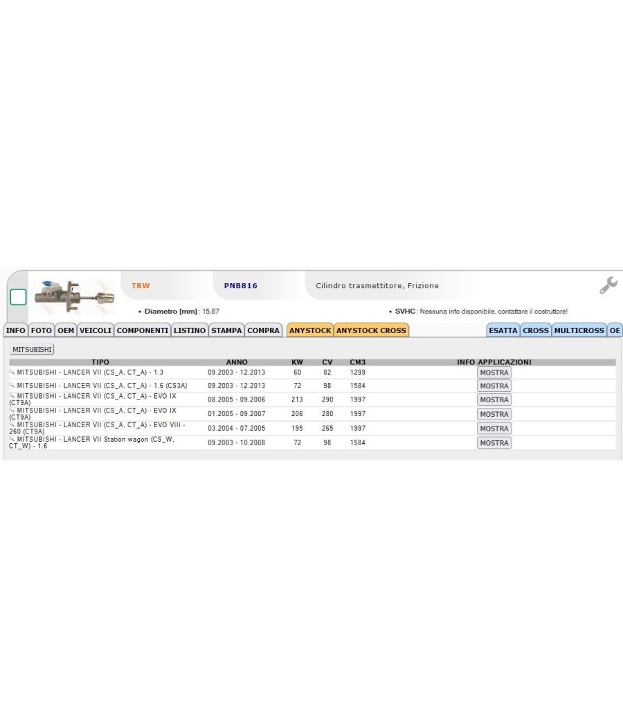This screenshot has height=727, width=623.
Task: Click the wrench icon for part PNB816
Action: pos(608,285)
